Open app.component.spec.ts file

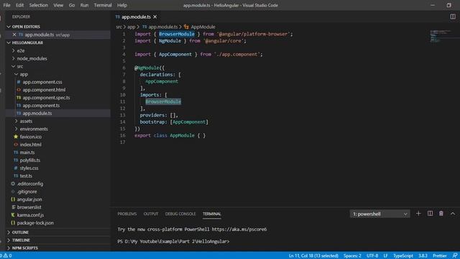(46, 98)
